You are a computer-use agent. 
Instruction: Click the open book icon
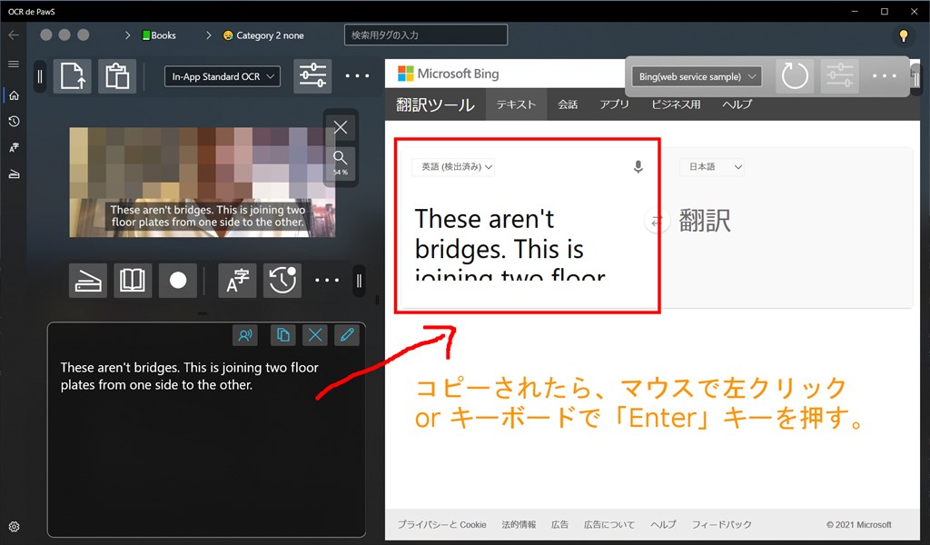(133, 281)
